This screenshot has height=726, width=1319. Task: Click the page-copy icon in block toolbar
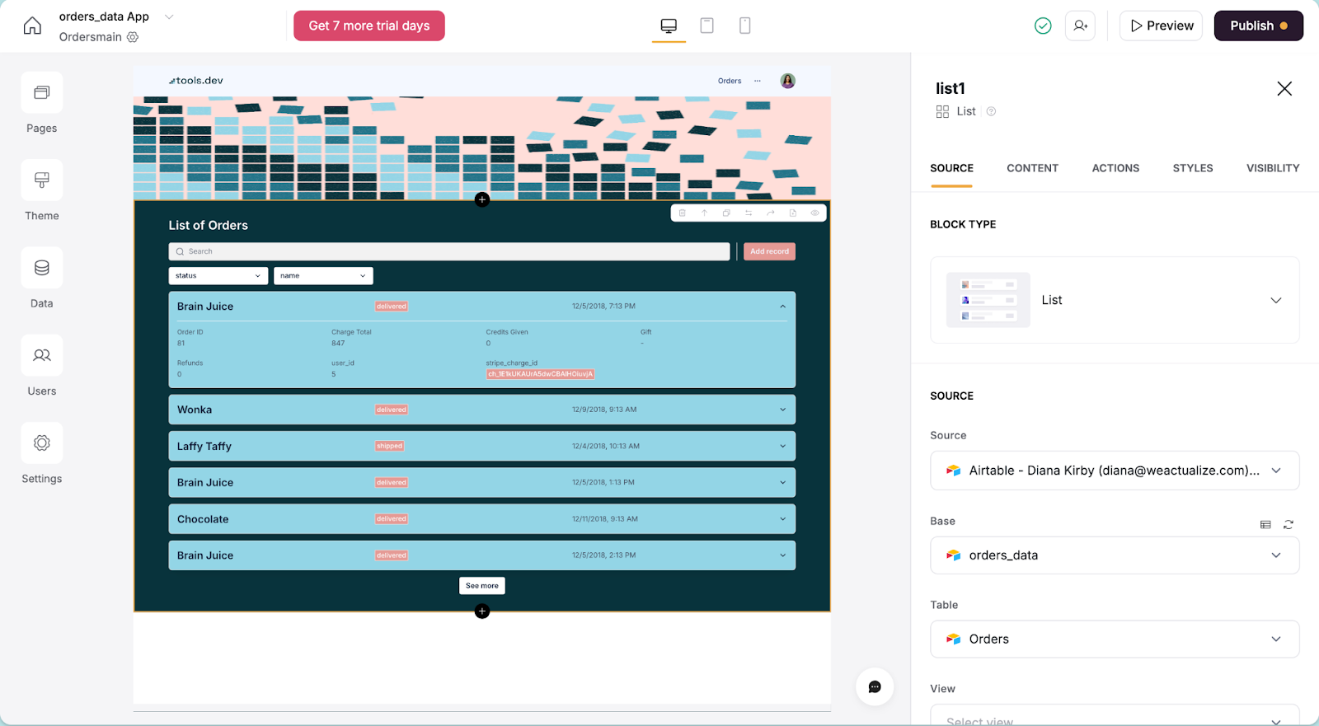coord(793,213)
